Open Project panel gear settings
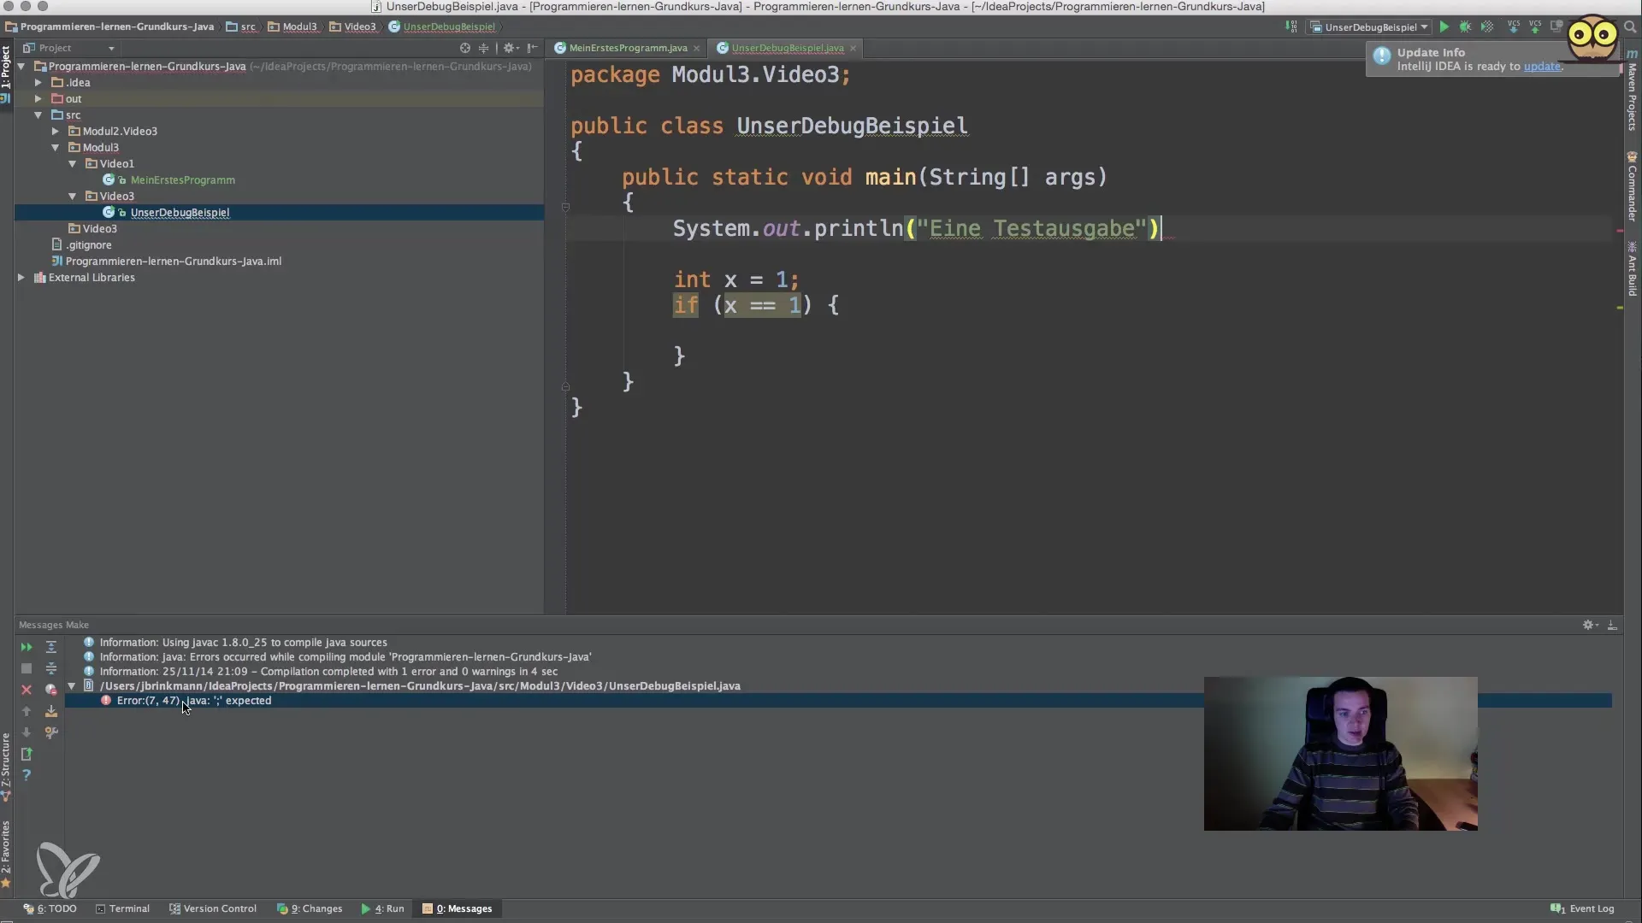 tap(511, 48)
